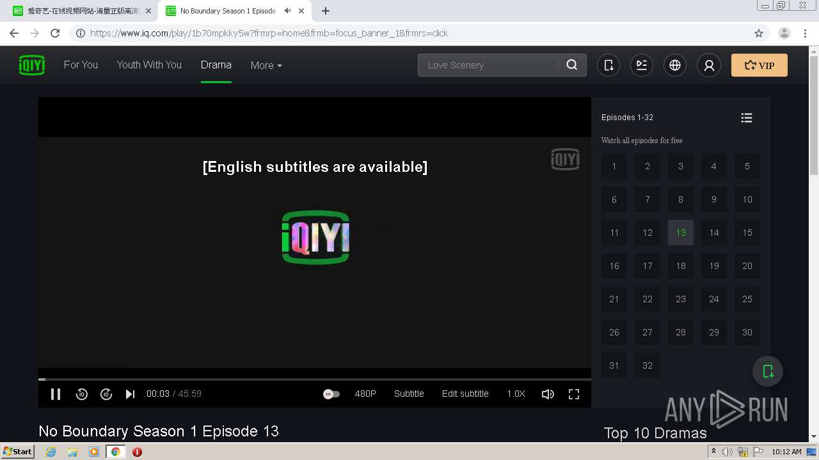Open Internet Explorer from the taskbar
The width and height of the screenshot is (819, 460).
pos(51,452)
